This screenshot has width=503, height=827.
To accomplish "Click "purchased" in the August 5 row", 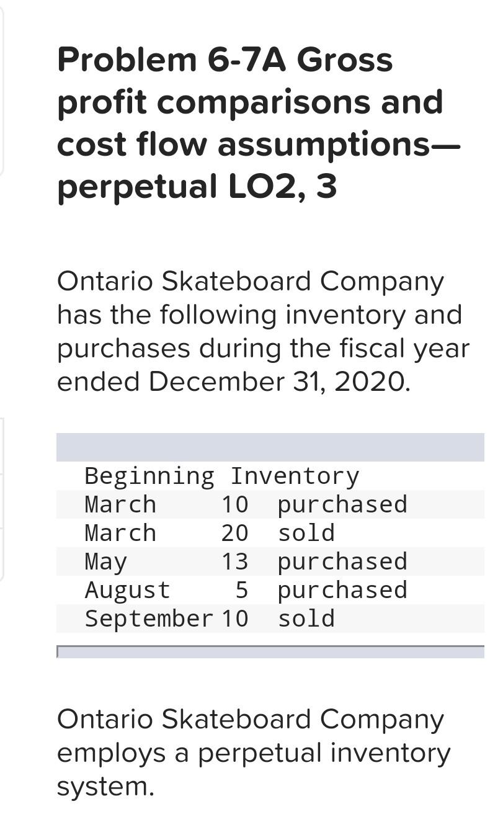I will (342, 590).
